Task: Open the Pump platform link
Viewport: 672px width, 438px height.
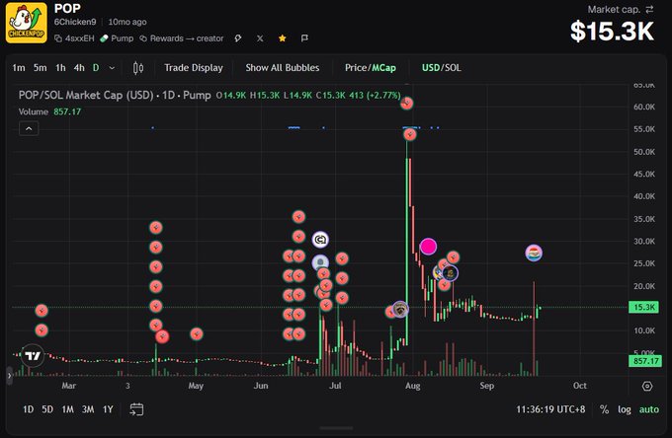Action: [x=117, y=38]
